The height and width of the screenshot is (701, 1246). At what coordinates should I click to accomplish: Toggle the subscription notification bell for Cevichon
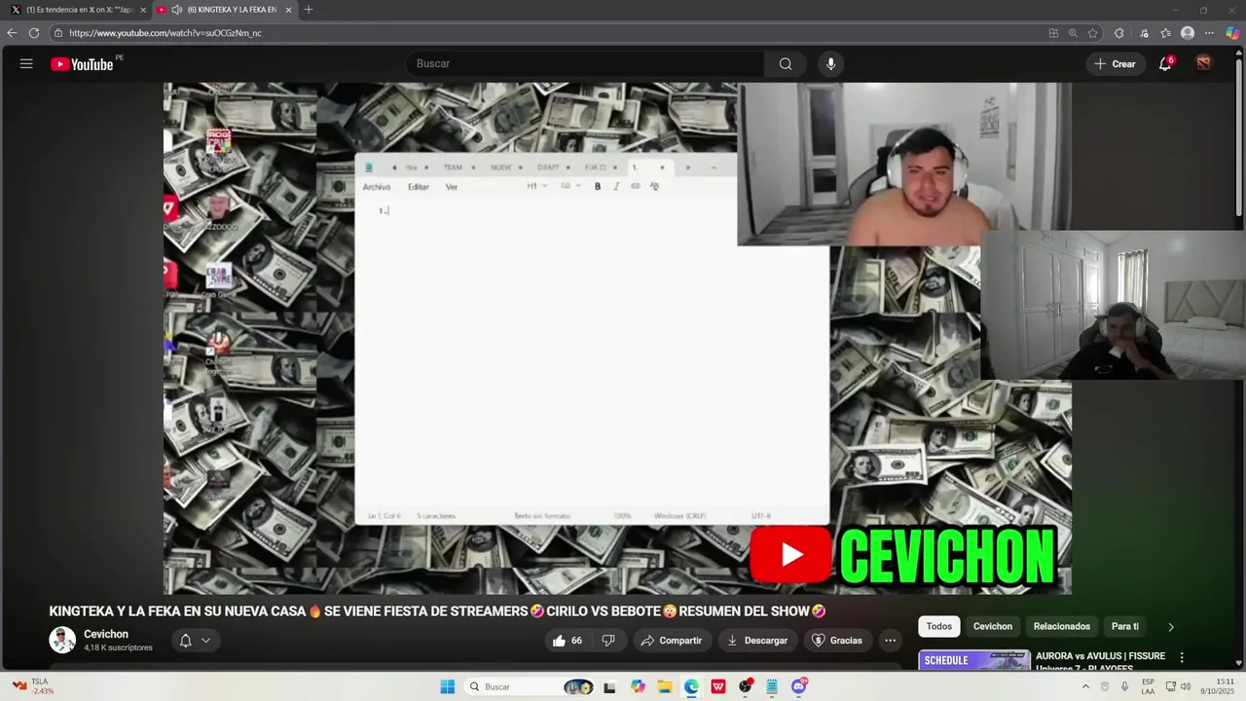[x=186, y=641]
